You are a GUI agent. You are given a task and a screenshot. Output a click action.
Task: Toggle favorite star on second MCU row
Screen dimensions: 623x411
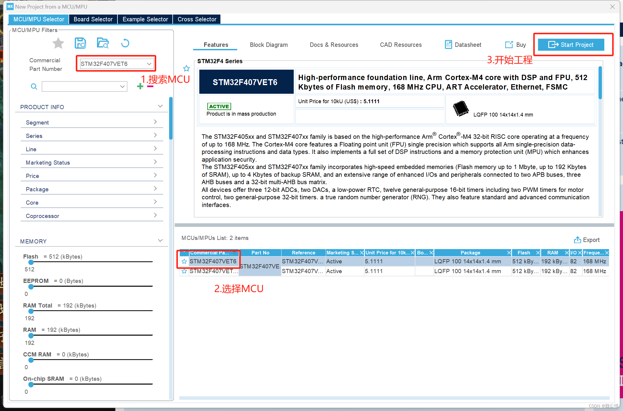(x=184, y=271)
